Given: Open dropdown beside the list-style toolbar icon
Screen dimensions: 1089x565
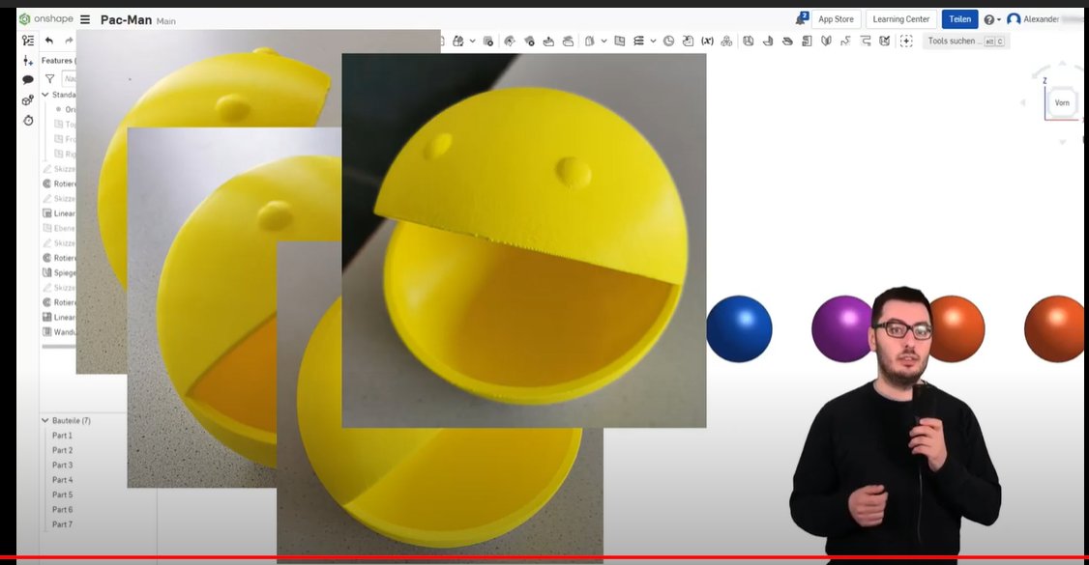Looking at the screenshot, I should [653, 41].
